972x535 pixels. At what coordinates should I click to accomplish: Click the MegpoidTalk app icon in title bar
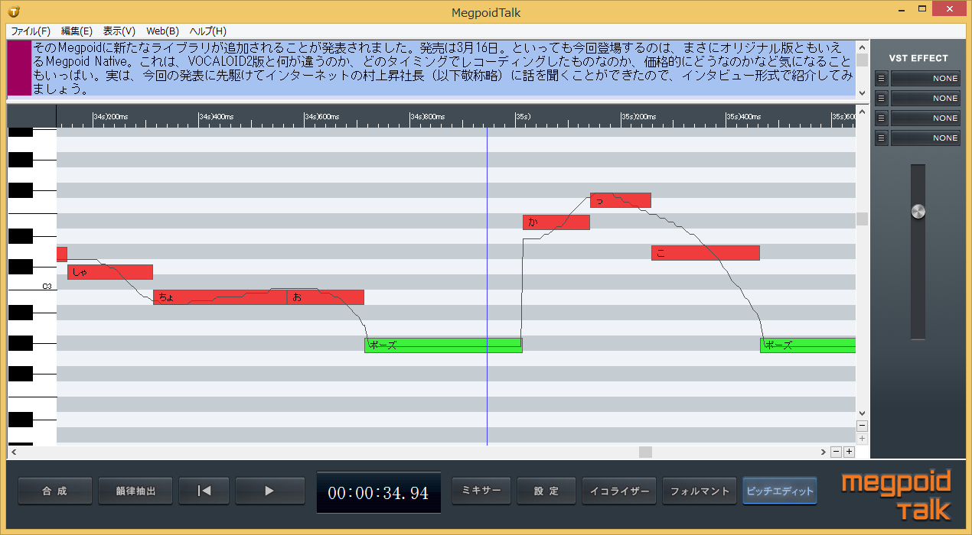point(15,11)
